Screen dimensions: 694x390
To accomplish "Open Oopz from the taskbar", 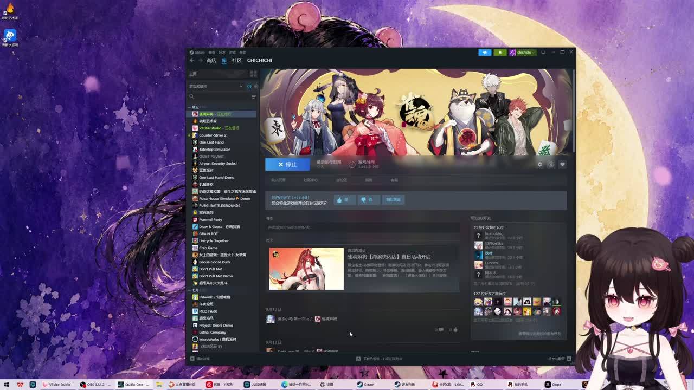I will click(x=553, y=385).
